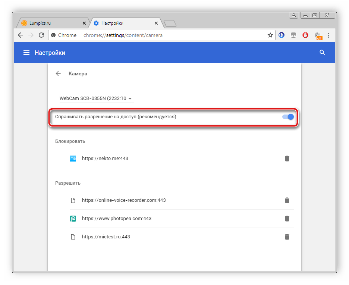Click the search icon in settings header

(x=323, y=53)
